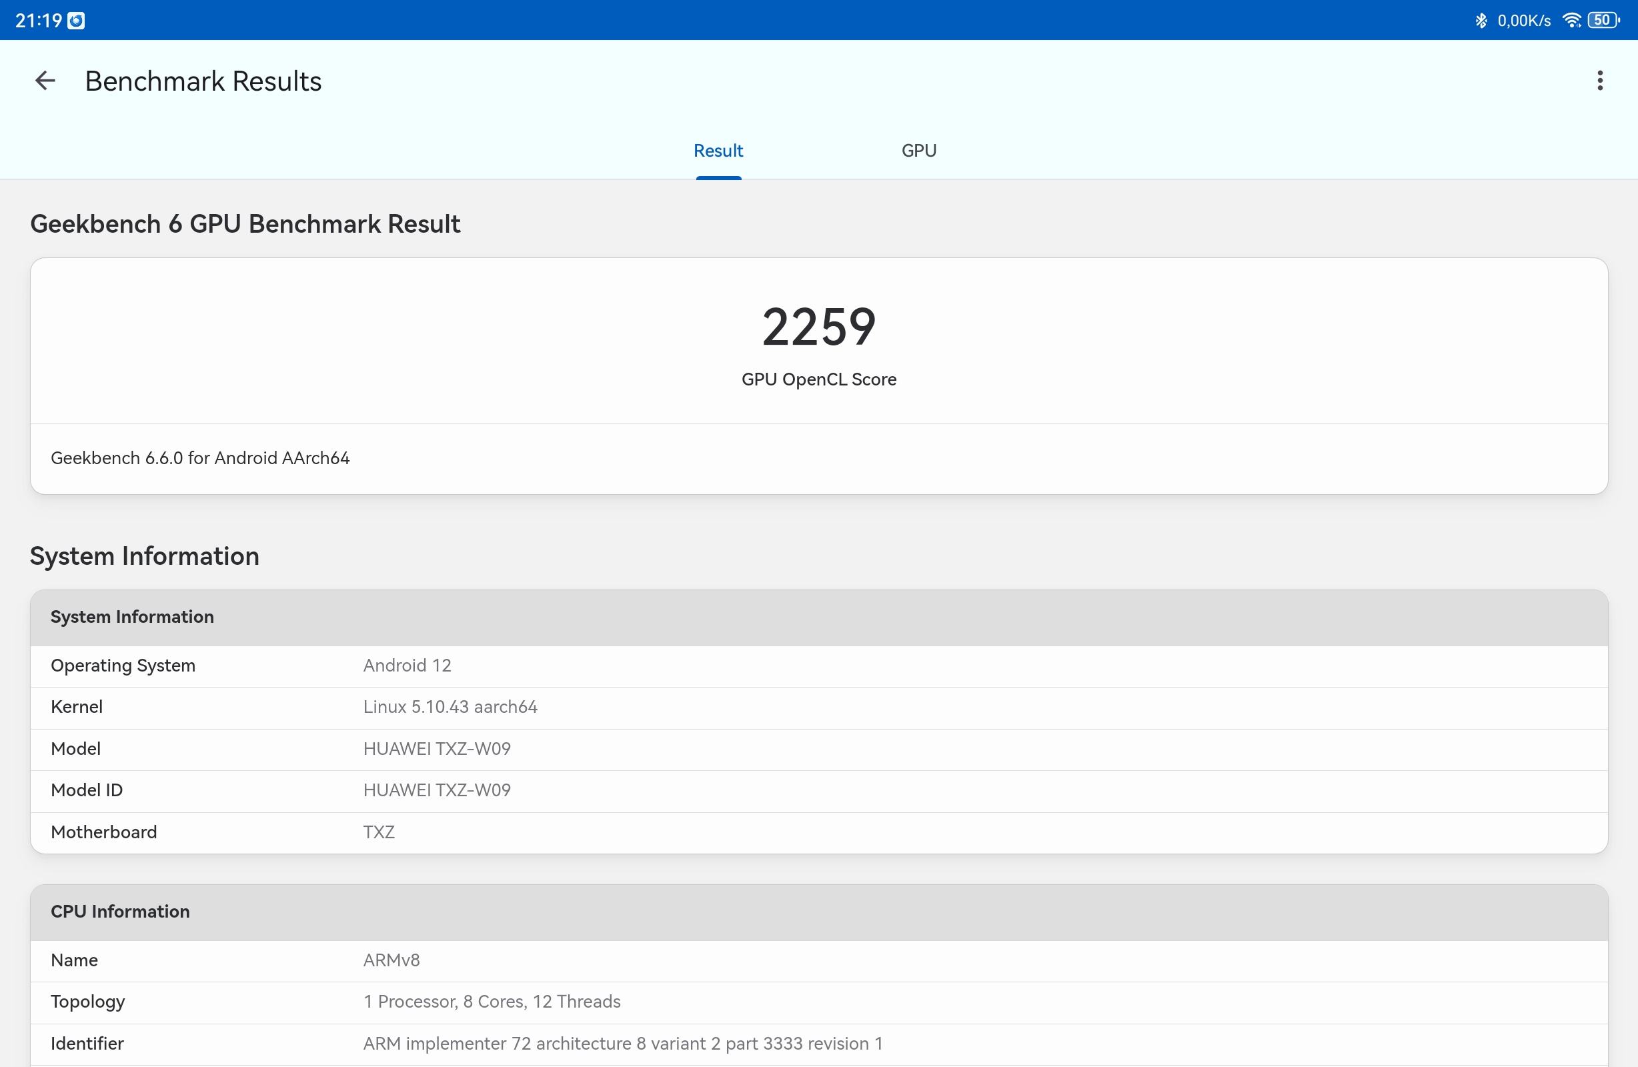Select the Model row HUAWEI TXZ-W09
Viewport: 1638px width, 1067px height.
(x=436, y=748)
